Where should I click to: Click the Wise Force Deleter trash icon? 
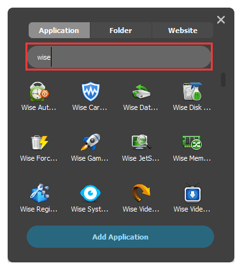pos(39,142)
